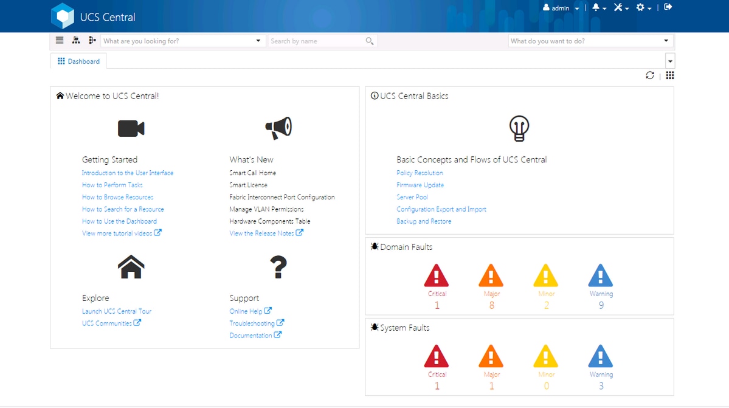Click the Domain Faults widget title
729x408 pixels.
(x=406, y=247)
